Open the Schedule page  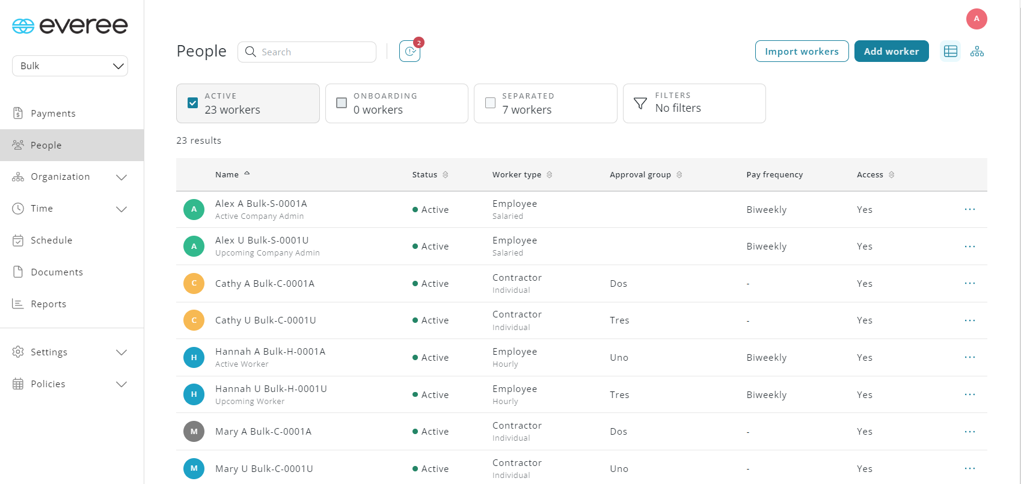72,240
